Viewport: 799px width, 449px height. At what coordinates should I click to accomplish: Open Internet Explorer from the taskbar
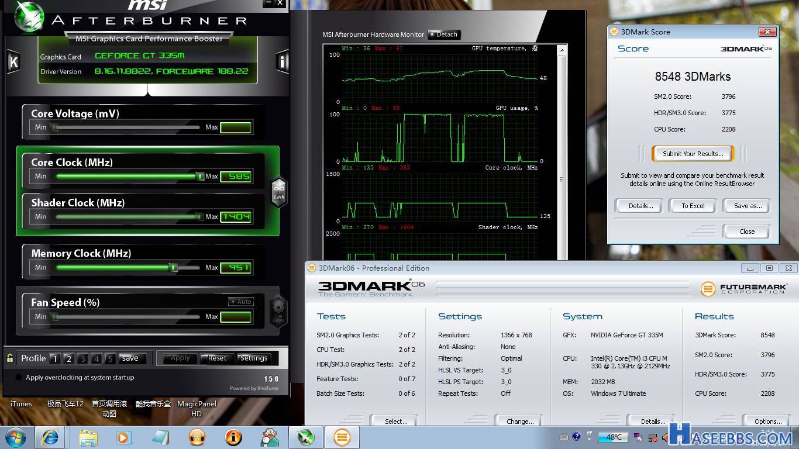(x=50, y=437)
